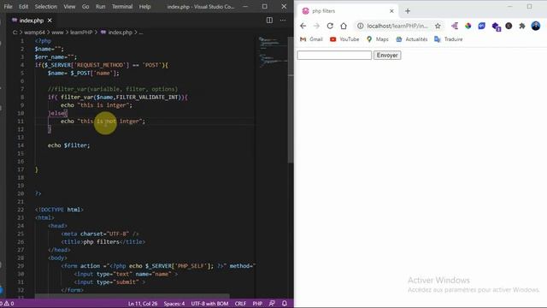Open the Run menu
The image size is (547, 308).
pyautogui.click(x=101, y=6)
